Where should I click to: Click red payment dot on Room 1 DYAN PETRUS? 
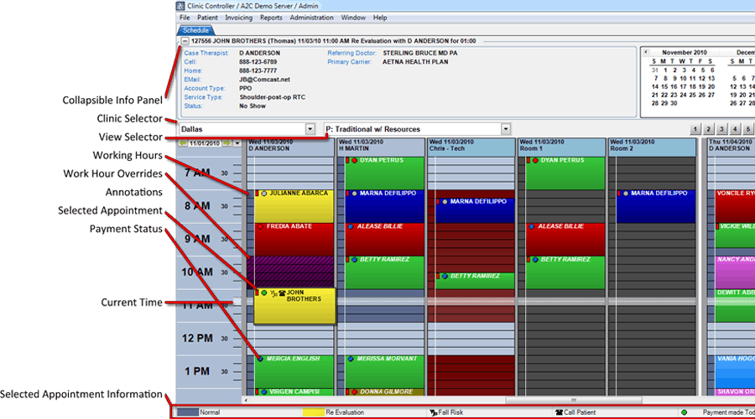click(535, 160)
